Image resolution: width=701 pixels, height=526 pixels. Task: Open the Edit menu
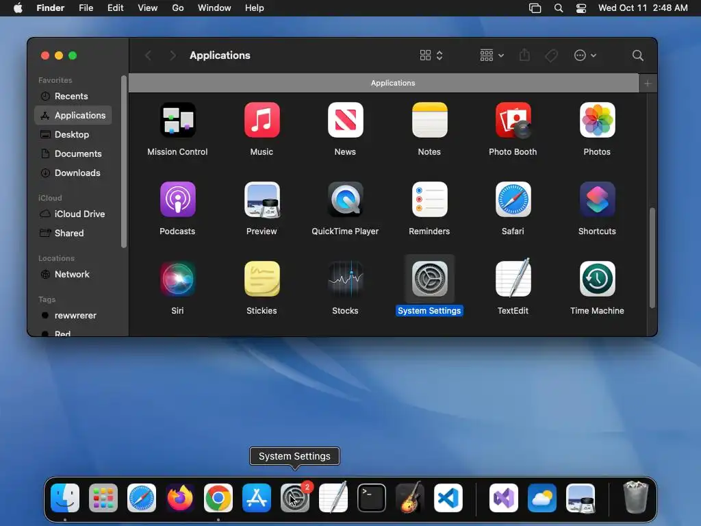115,8
